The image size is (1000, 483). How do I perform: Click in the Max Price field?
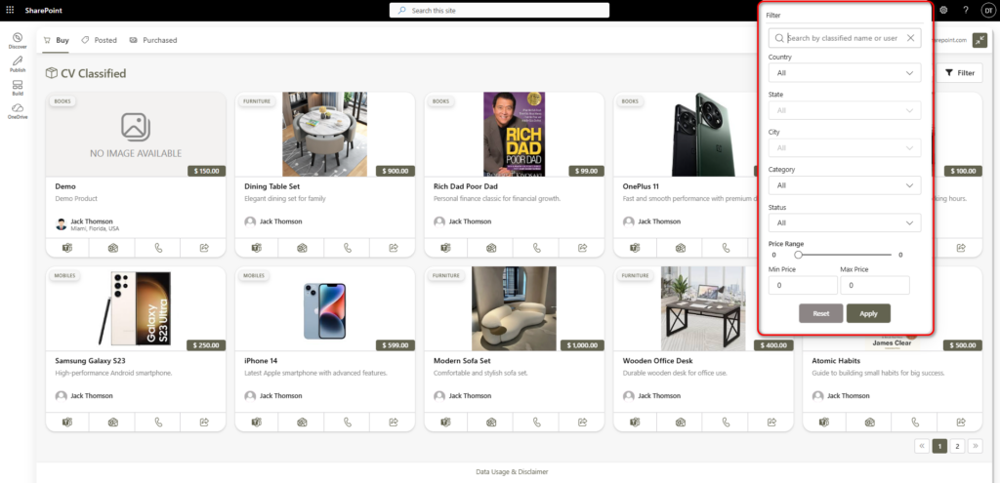click(x=875, y=286)
